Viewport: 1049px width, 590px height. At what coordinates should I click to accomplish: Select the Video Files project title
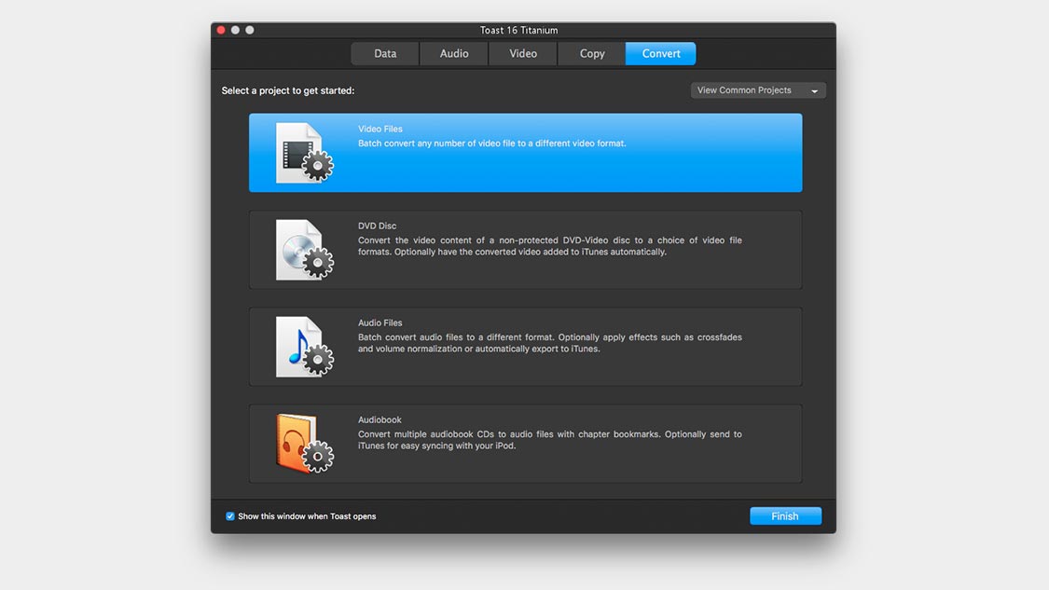380,130
